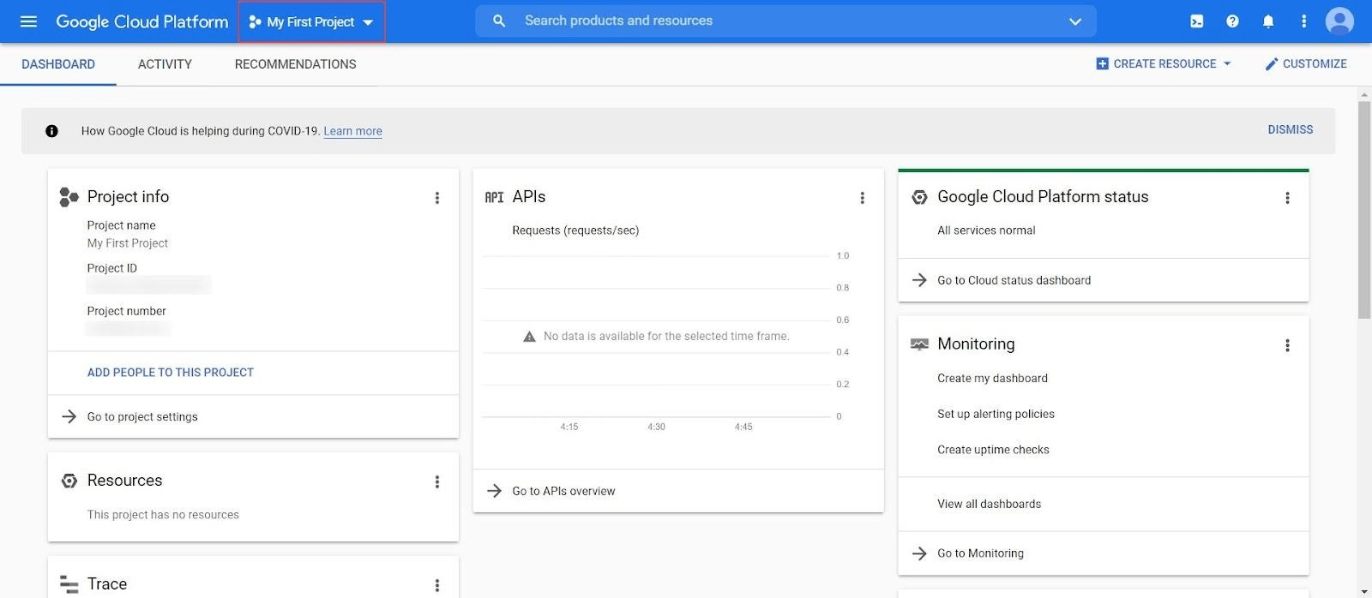Switch to the Dashboard tab

(x=58, y=64)
